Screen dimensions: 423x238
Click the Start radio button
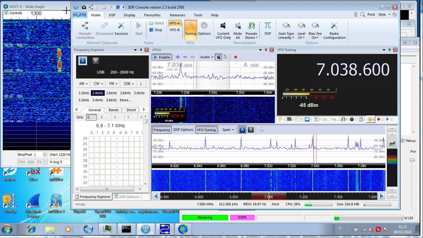pos(139,29)
